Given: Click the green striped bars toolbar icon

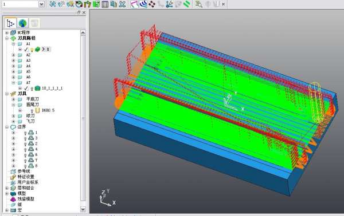Looking at the screenshot, I should pos(187,4).
